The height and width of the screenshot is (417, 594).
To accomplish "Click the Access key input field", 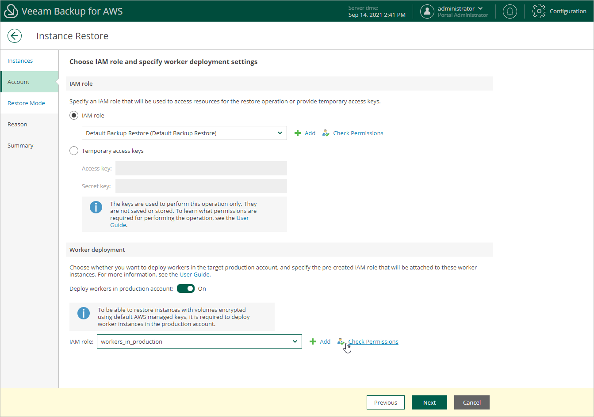I will pos(201,168).
